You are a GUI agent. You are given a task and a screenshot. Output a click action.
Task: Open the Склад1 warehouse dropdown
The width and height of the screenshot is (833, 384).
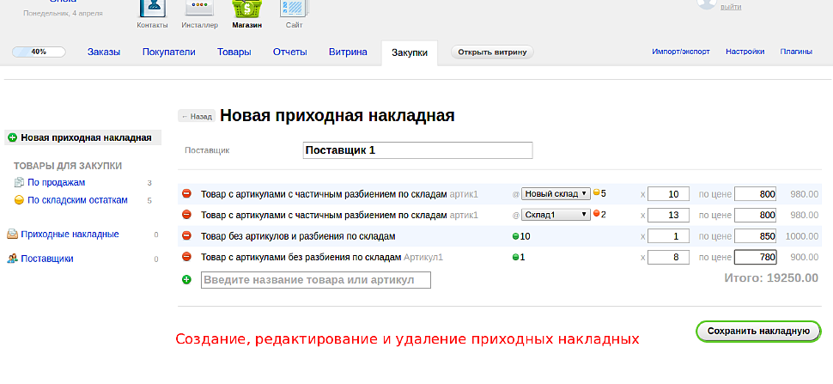click(x=556, y=215)
